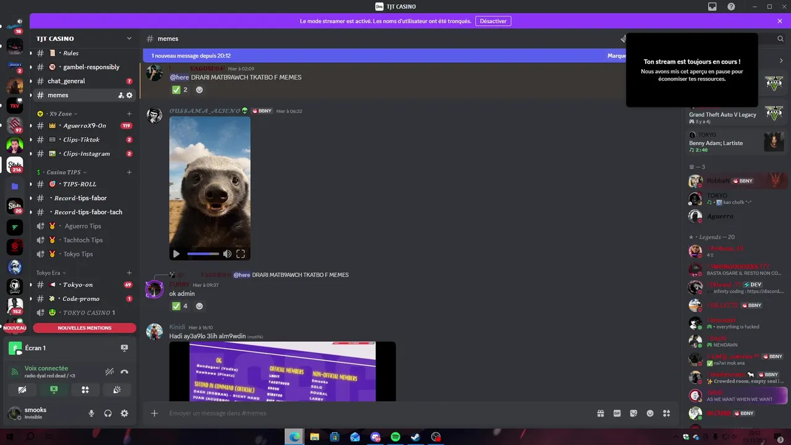Viewport: 791px width, 445px height.
Task: Join the Aguerro Tips voice channel
Action: 84,226
